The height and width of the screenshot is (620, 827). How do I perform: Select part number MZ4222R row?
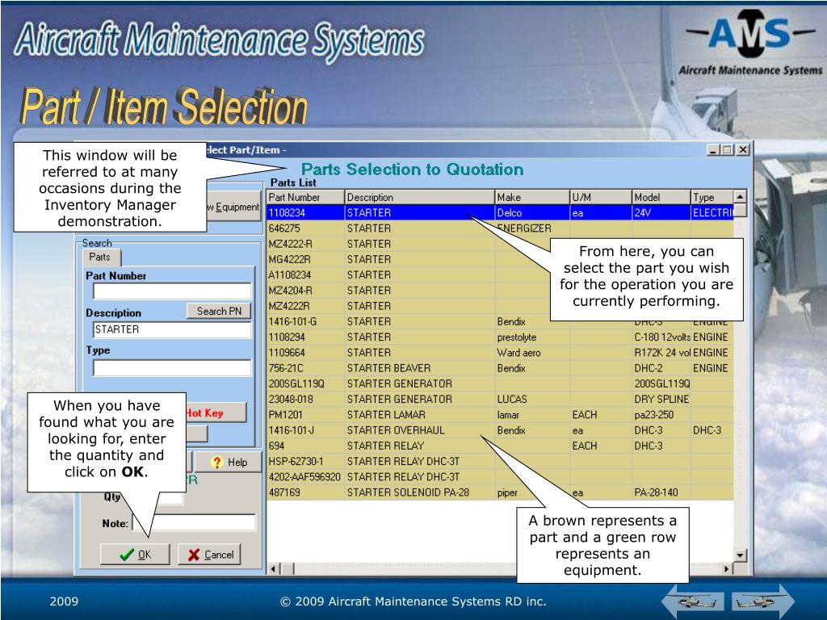click(x=500, y=306)
